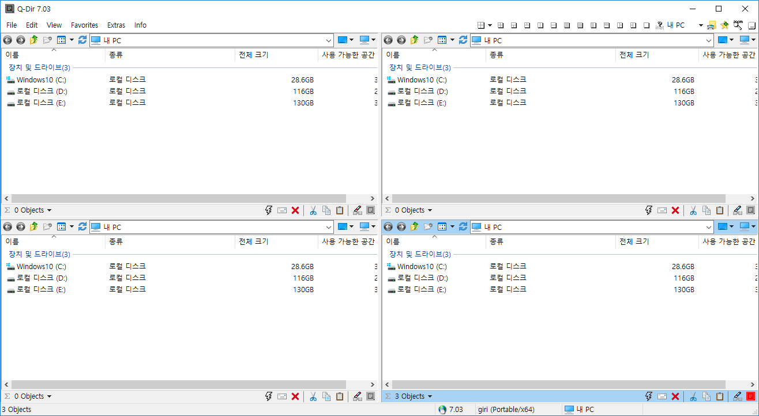Select two stacked panes layout
This screenshot has height=416, width=759.
point(554,25)
